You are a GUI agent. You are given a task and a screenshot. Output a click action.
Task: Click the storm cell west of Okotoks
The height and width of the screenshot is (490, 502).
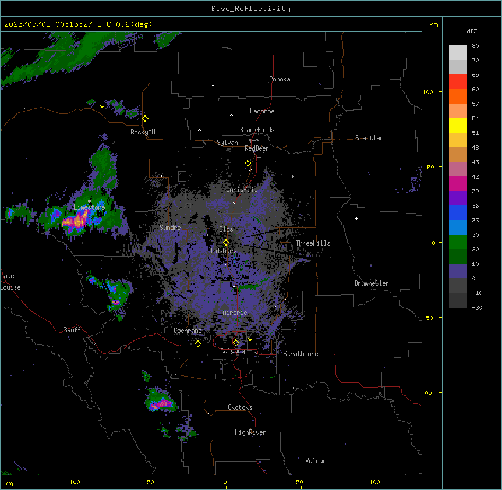point(161,401)
